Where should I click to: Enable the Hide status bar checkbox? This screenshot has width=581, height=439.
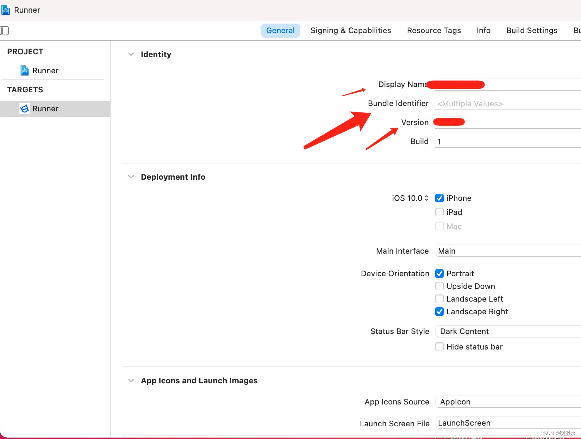tap(439, 347)
